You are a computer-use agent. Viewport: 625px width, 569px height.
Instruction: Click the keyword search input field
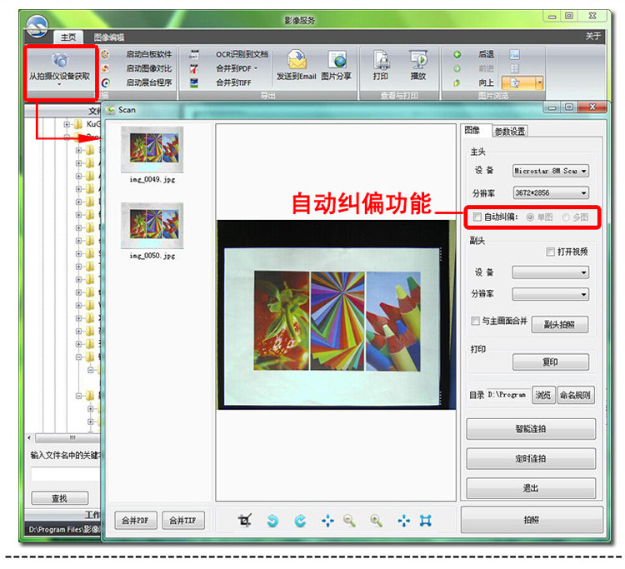click(66, 475)
